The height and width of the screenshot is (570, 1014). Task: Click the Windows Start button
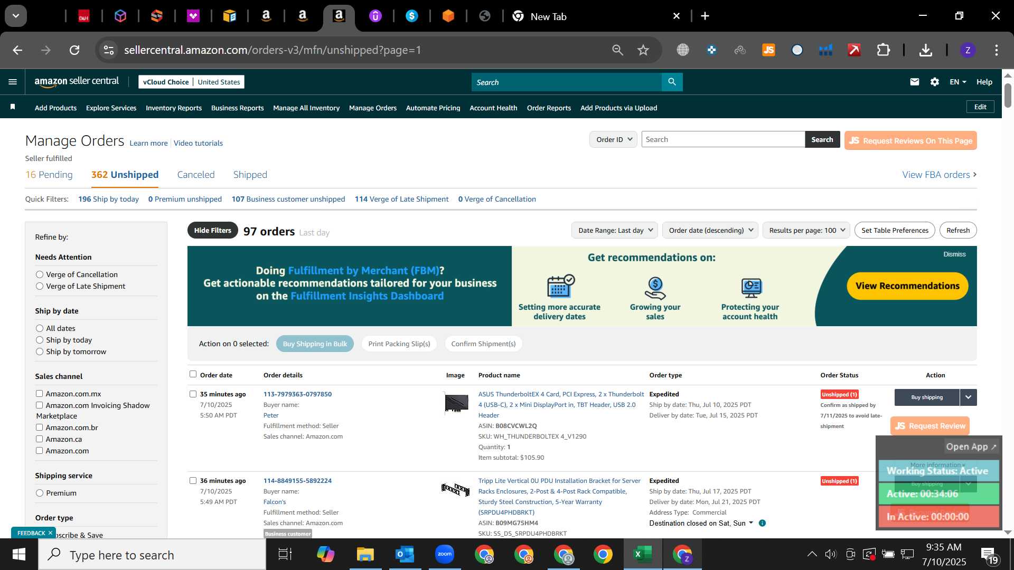tap(19, 555)
